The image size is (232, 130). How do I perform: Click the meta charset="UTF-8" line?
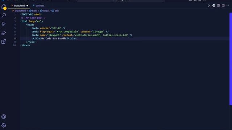click(48, 28)
